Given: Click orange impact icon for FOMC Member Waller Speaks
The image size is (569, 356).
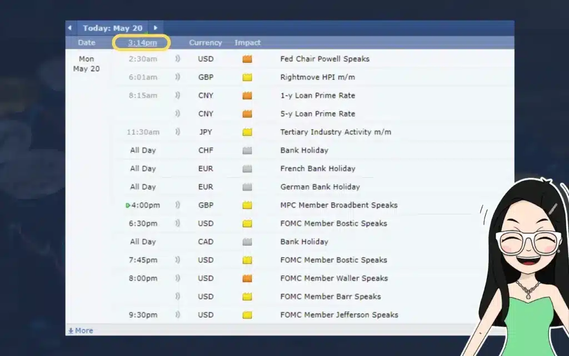Looking at the screenshot, I should (x=247, y=278).
